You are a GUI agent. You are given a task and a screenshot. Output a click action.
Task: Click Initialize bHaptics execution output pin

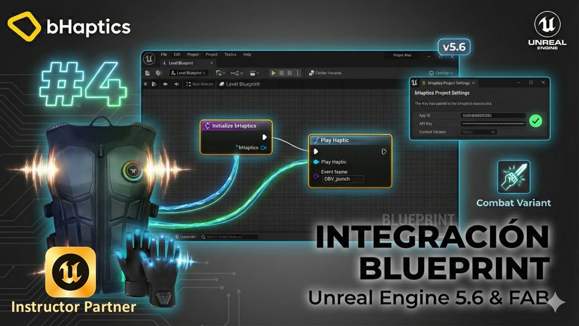tap(265, 137)
